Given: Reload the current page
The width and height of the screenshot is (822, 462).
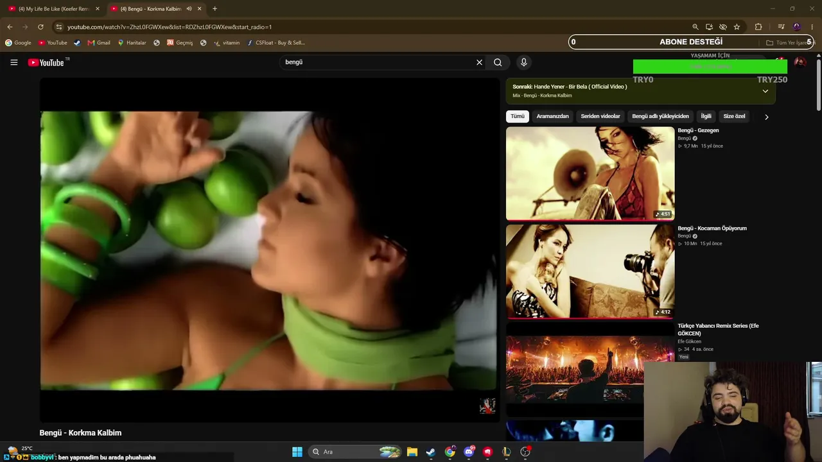Looking at the screenshot, I should coord(40,27).
